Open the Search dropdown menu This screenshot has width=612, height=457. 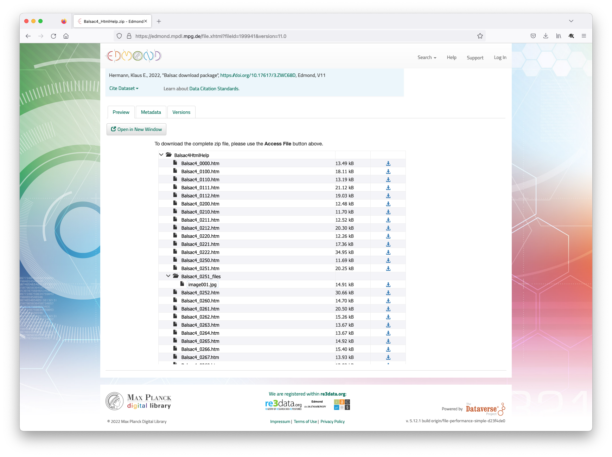[x=426, y=57]
